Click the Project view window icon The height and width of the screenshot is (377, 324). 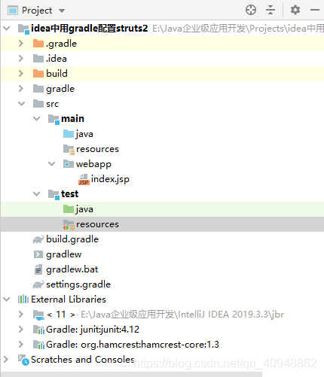[x=13, y=11]
